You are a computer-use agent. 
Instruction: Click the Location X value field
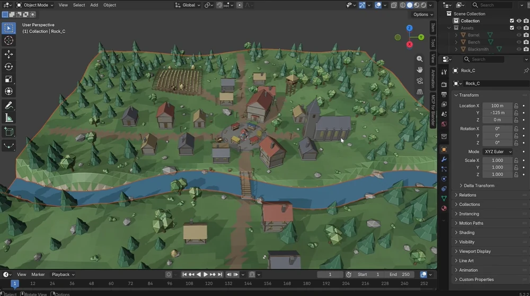point(497,106)
